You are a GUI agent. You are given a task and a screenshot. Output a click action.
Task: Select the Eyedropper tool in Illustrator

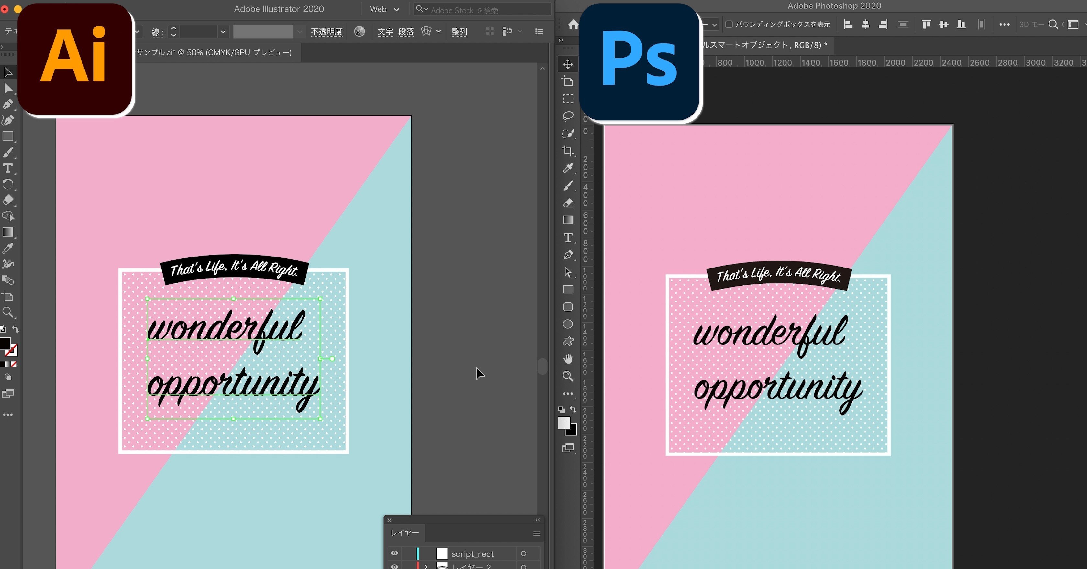click(x=8, y=248)
